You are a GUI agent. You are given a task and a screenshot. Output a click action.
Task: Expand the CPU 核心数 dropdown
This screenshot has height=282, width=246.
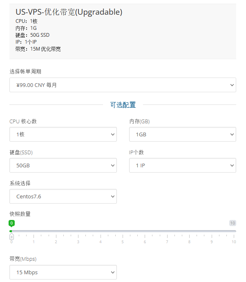(63, 134)
